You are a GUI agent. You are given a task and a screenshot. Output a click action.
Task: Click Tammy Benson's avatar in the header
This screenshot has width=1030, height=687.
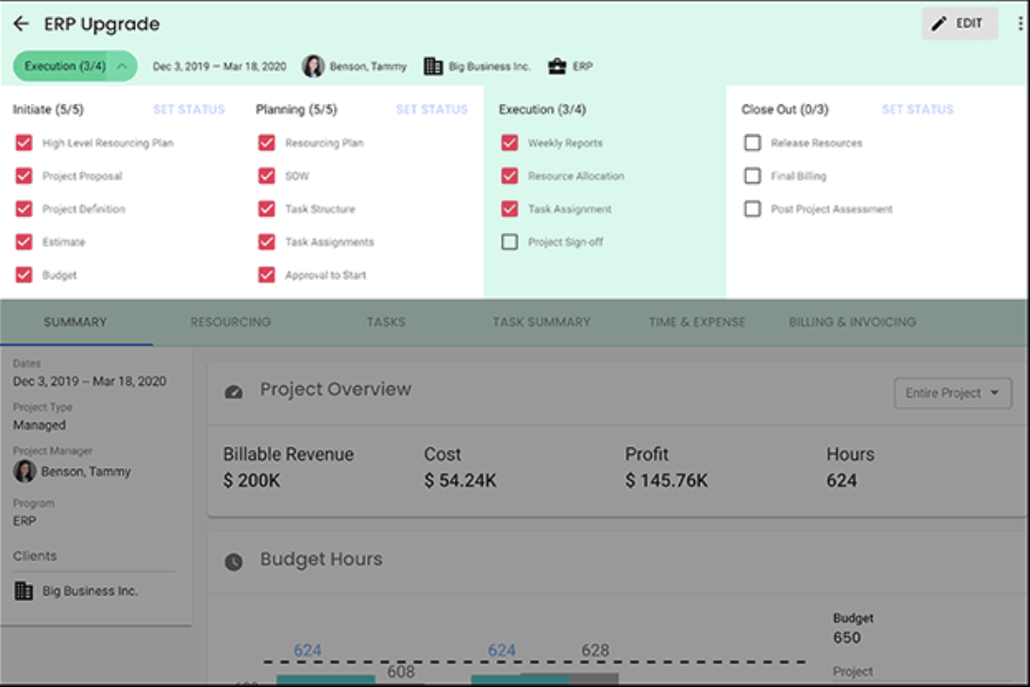313,66
